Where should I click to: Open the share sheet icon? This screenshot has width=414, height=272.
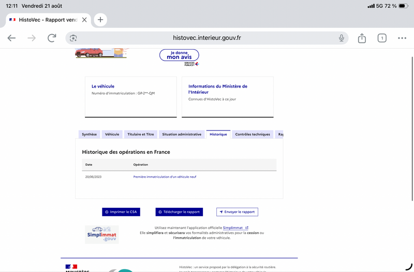pyautogui.click(x=362, y=38)
